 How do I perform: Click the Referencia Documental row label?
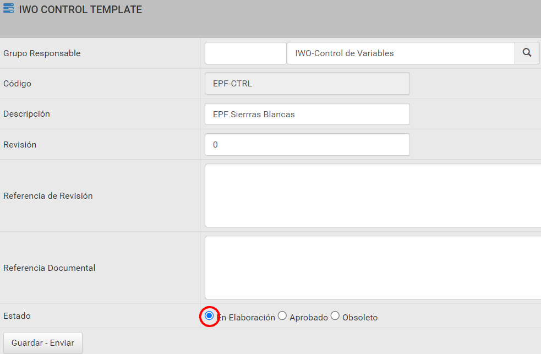tap(50, 268)
